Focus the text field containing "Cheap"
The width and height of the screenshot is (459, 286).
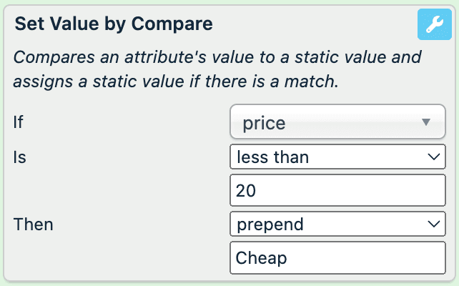(x=337, y=258)
